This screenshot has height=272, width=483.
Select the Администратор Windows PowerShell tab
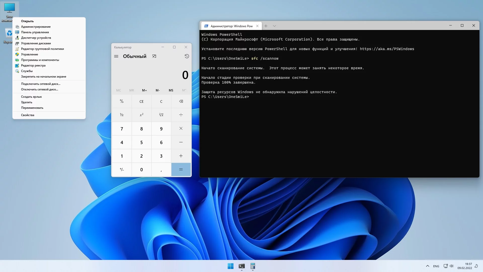click(231, 26)
